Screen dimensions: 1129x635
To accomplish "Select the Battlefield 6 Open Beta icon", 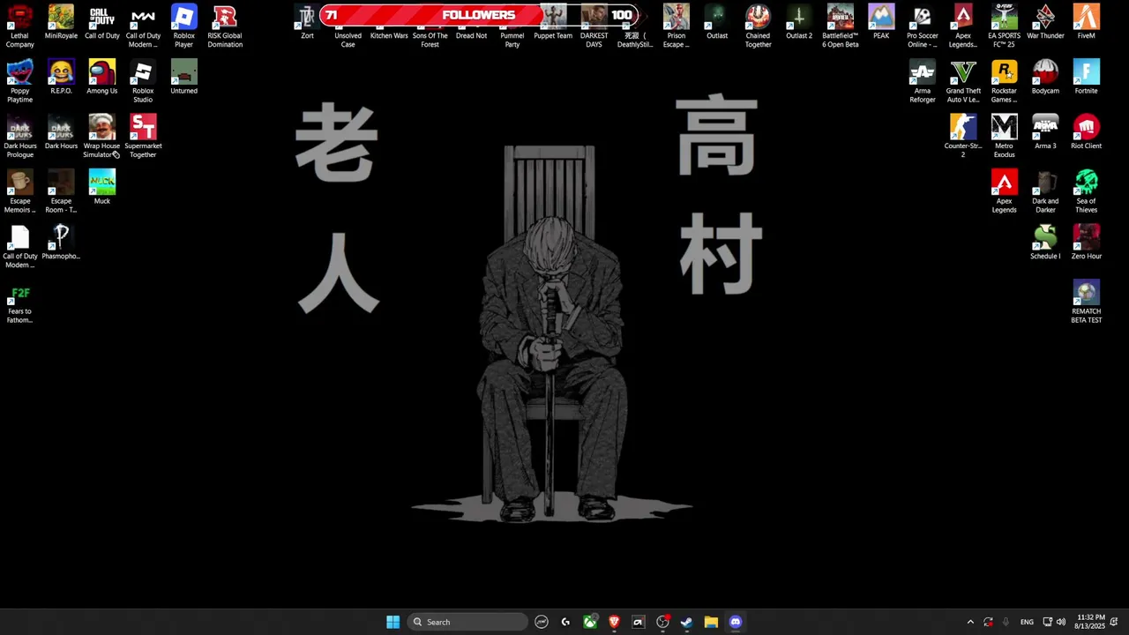I will [840, 26].
